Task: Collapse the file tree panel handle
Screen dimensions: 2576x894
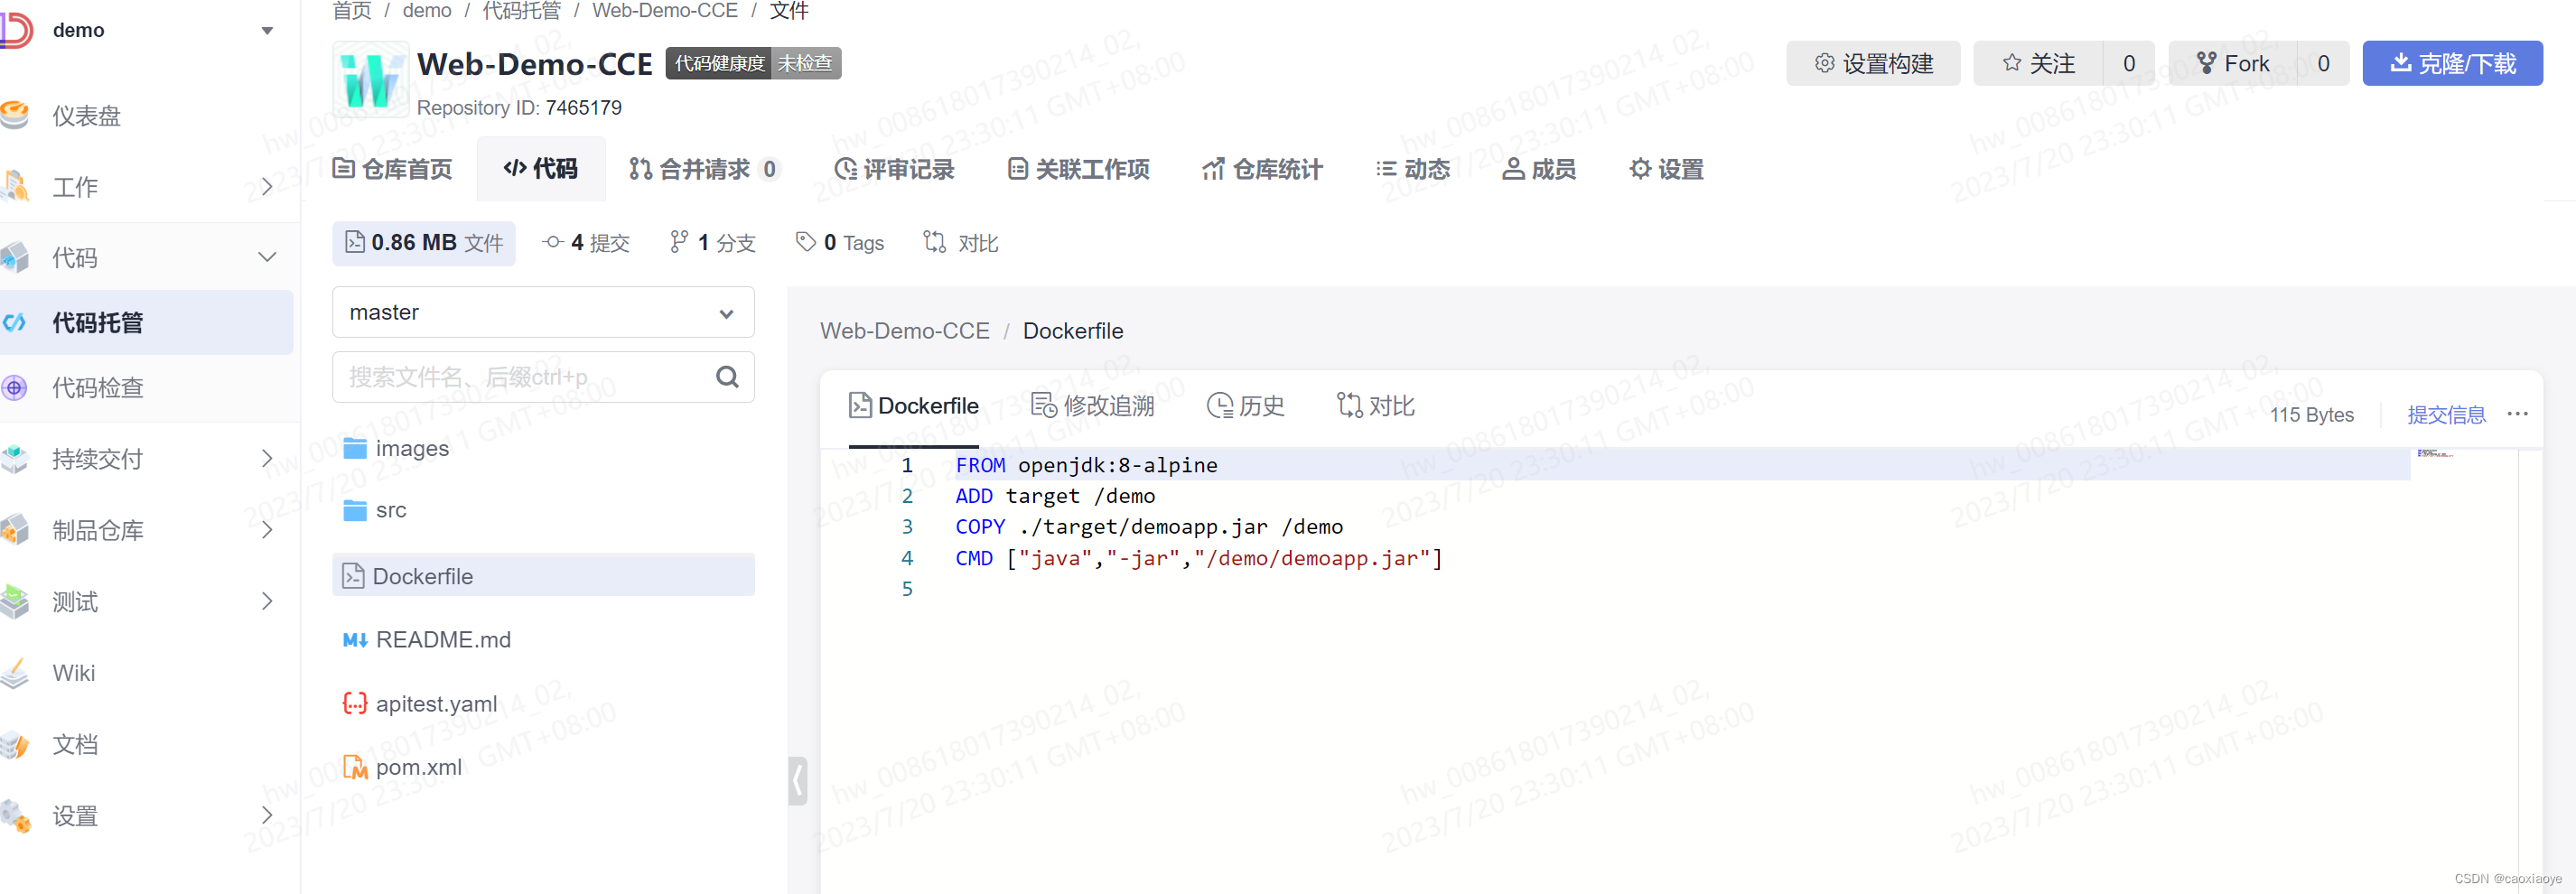Action: pyautogui.click(x=797, y=781)
